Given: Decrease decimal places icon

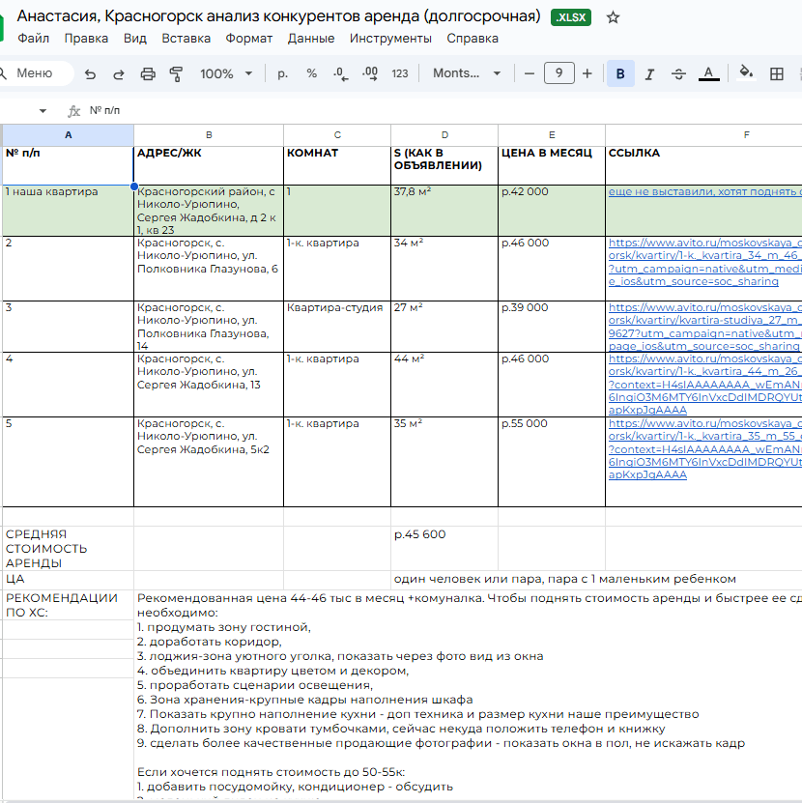Looking at the screenshot, I should 340,73.
